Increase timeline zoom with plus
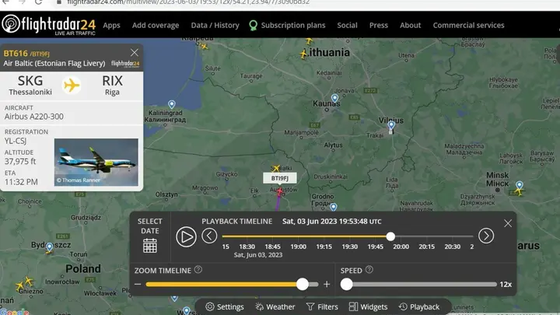 point(327,285)
